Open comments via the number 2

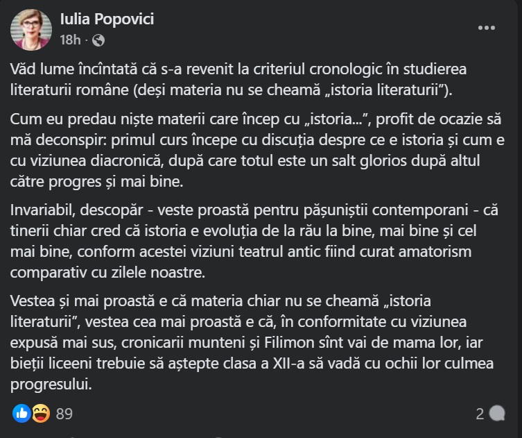coord(480,414)
